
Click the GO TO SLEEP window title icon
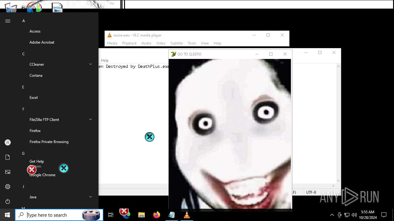[x=173, y=54]
